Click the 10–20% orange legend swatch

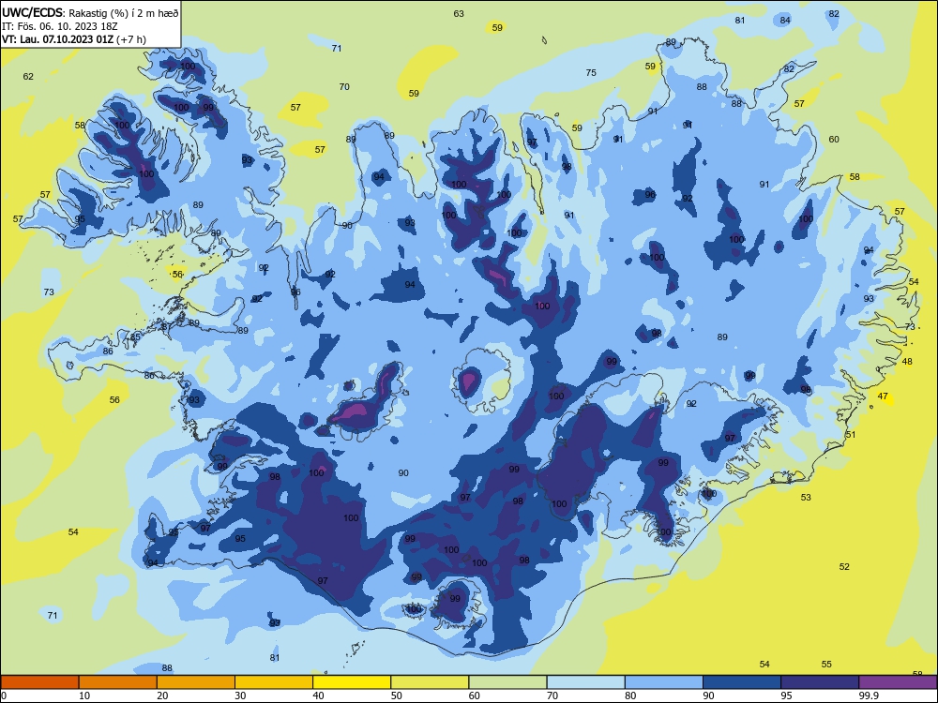[118, 682]
